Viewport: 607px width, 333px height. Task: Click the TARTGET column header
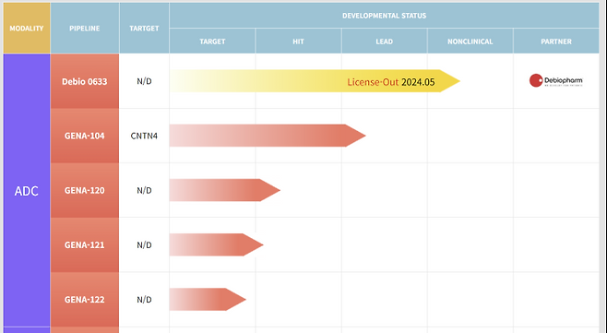point(144,29)
